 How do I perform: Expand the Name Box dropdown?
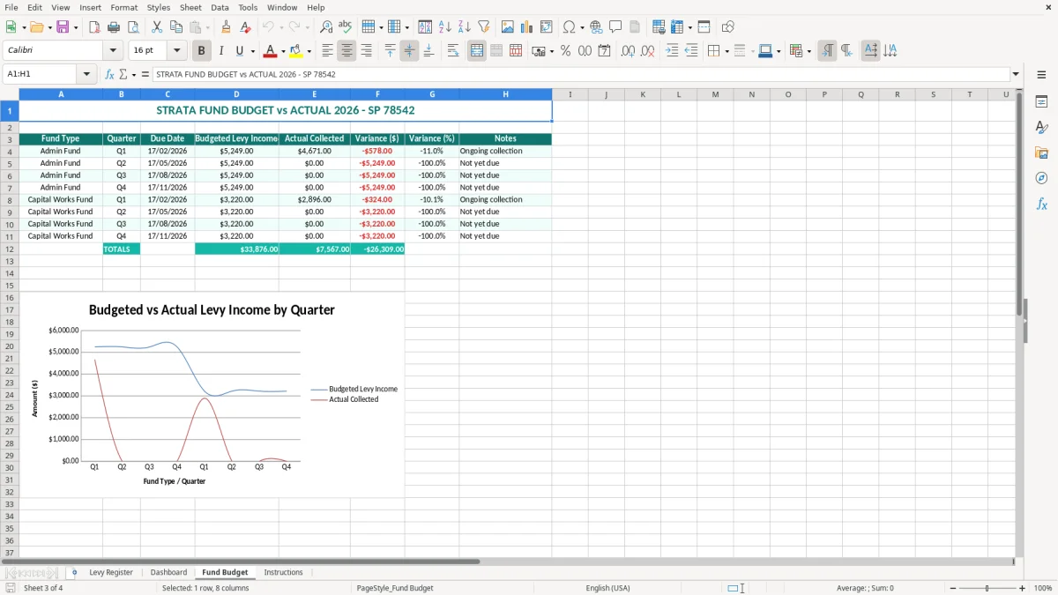(x=87, y=74)
